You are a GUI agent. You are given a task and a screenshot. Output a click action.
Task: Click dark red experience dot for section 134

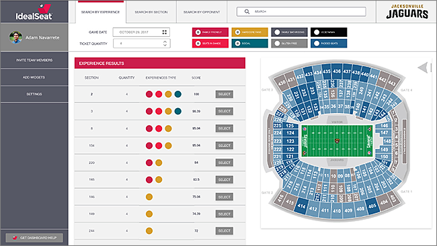click(149, 145)
